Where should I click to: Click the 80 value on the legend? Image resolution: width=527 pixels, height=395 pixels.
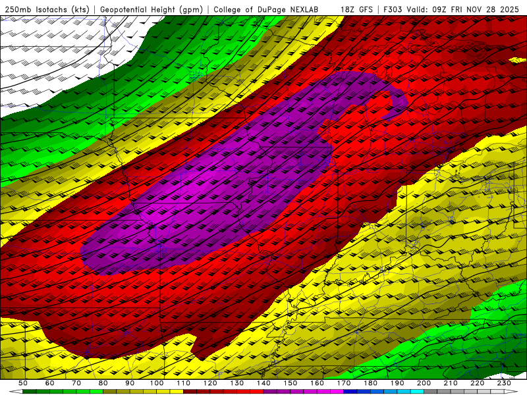click(103, 383)
